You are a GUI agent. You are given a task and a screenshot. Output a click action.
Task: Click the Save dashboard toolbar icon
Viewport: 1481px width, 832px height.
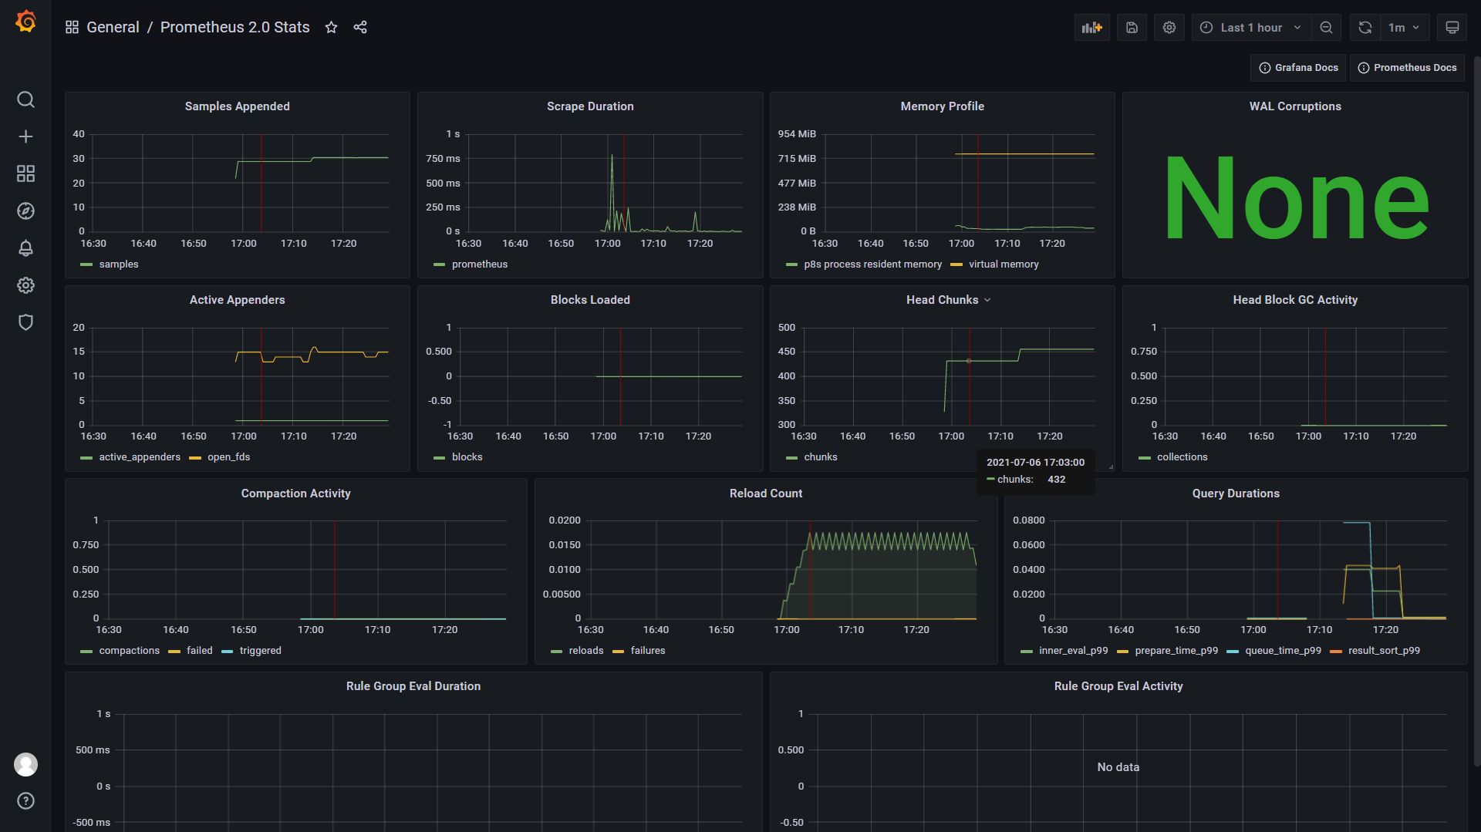pos(1131,27)
